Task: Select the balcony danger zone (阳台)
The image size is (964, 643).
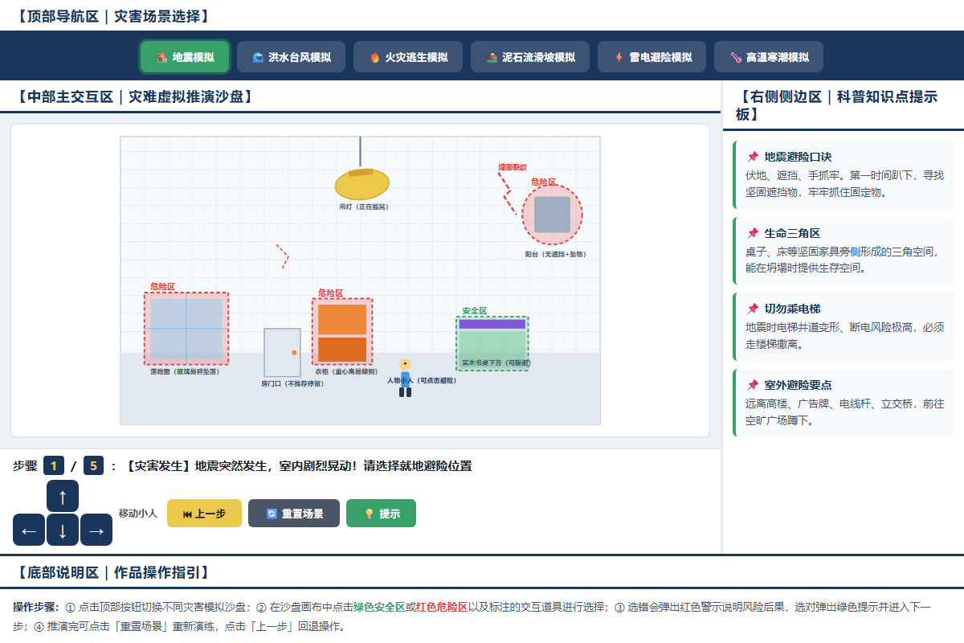Action: coord(552,214)
